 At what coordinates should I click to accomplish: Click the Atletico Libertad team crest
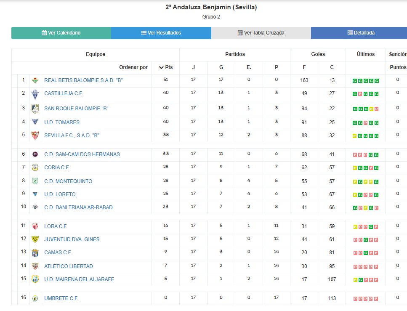(x=35, y=266)
